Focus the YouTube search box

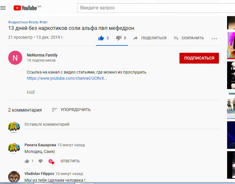[152, 8]
